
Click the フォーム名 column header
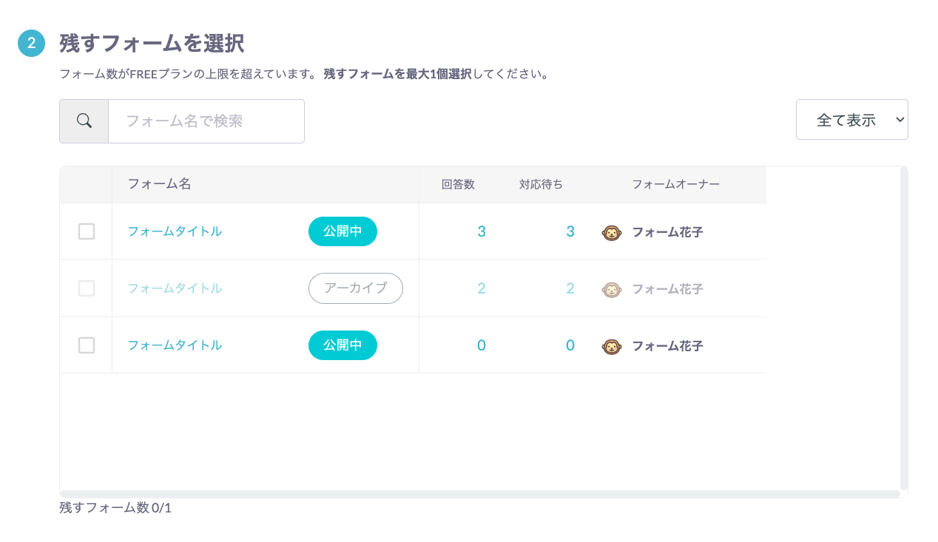click(x=159, y=184)
